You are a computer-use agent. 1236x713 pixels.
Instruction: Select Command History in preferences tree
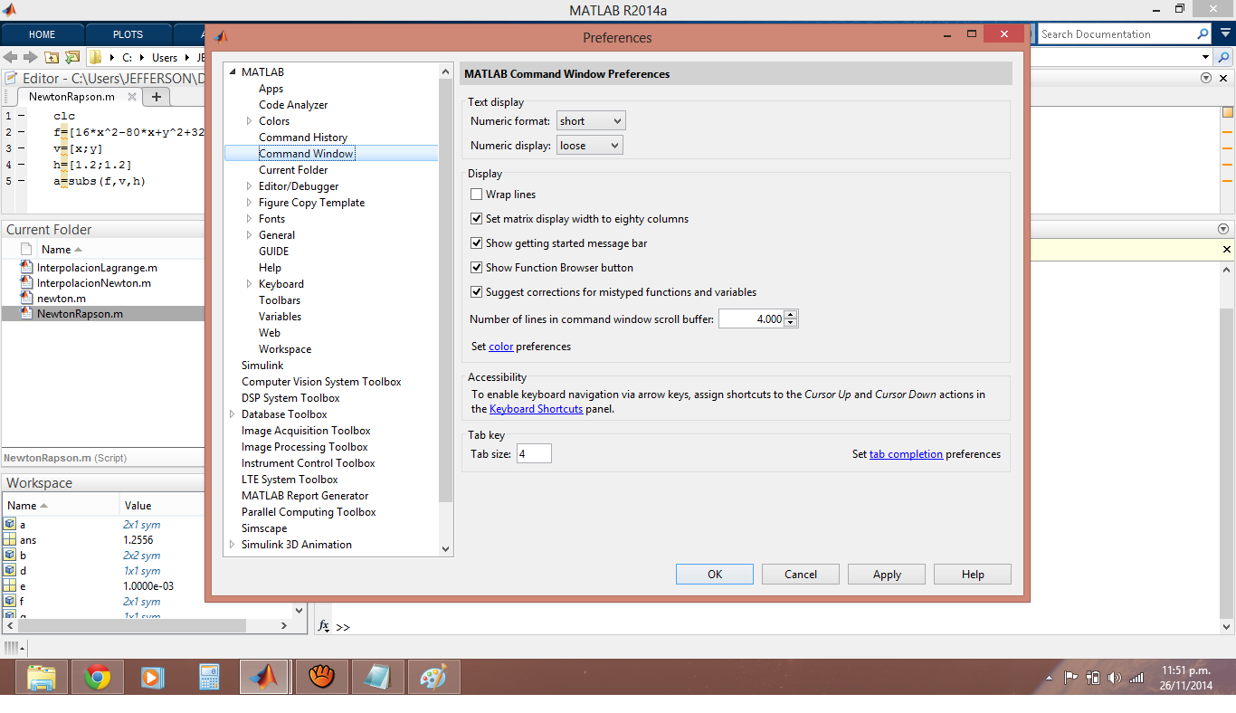coord(303,138)
